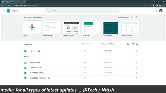Image resolution: width=166 pixels, height=93 pixels.
Task: Open the Expences spreadsheet
Action: click(33, 51)
